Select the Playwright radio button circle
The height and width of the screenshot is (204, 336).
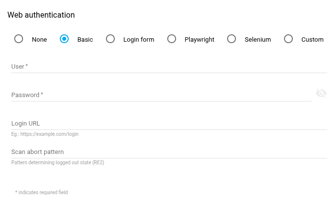click(x=172, y=39)
